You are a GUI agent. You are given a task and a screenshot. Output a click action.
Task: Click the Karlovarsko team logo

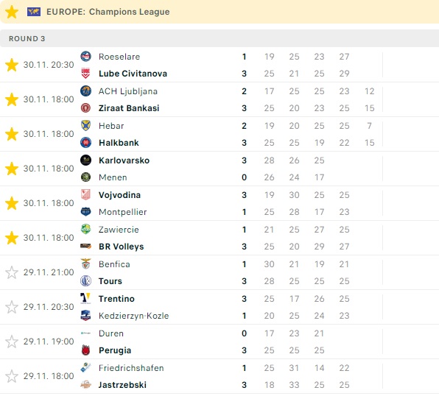(85, 160)
